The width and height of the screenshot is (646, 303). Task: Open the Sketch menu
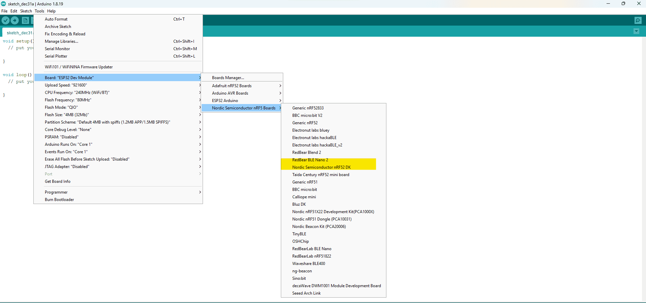[x=26, y=11]
